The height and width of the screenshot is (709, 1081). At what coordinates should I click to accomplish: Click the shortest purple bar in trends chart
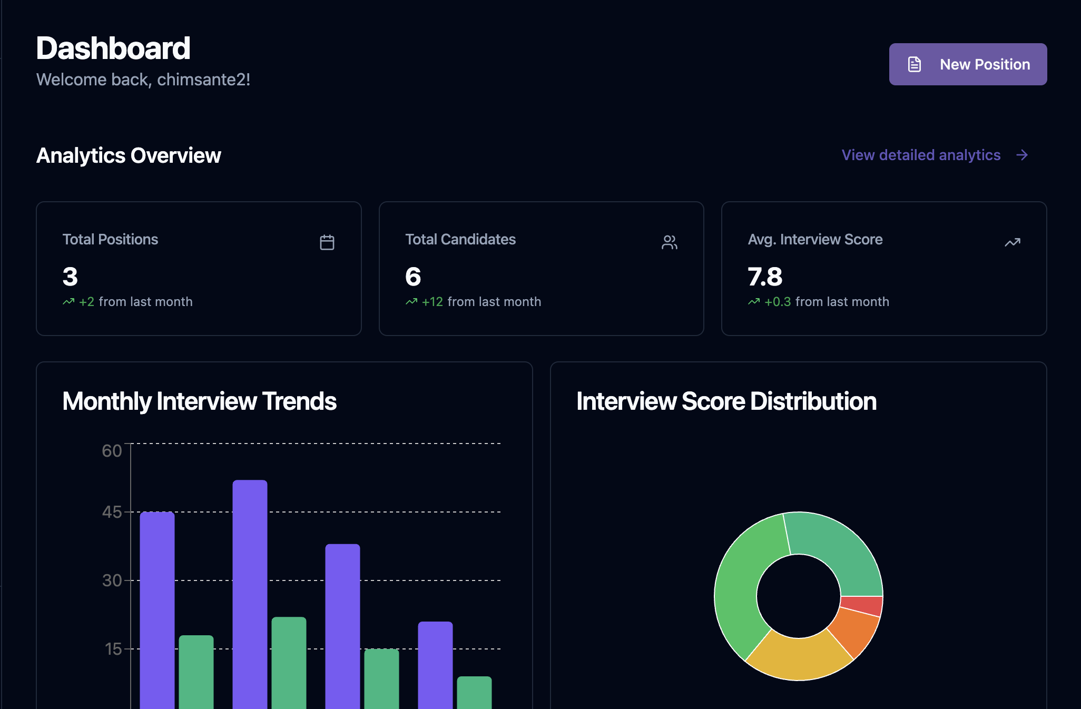tap(435, 665)
